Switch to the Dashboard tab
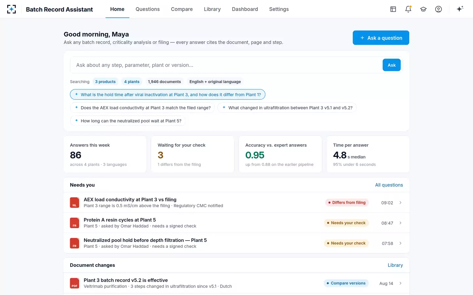This screenshot has height=295, width=473. (245, 9)
